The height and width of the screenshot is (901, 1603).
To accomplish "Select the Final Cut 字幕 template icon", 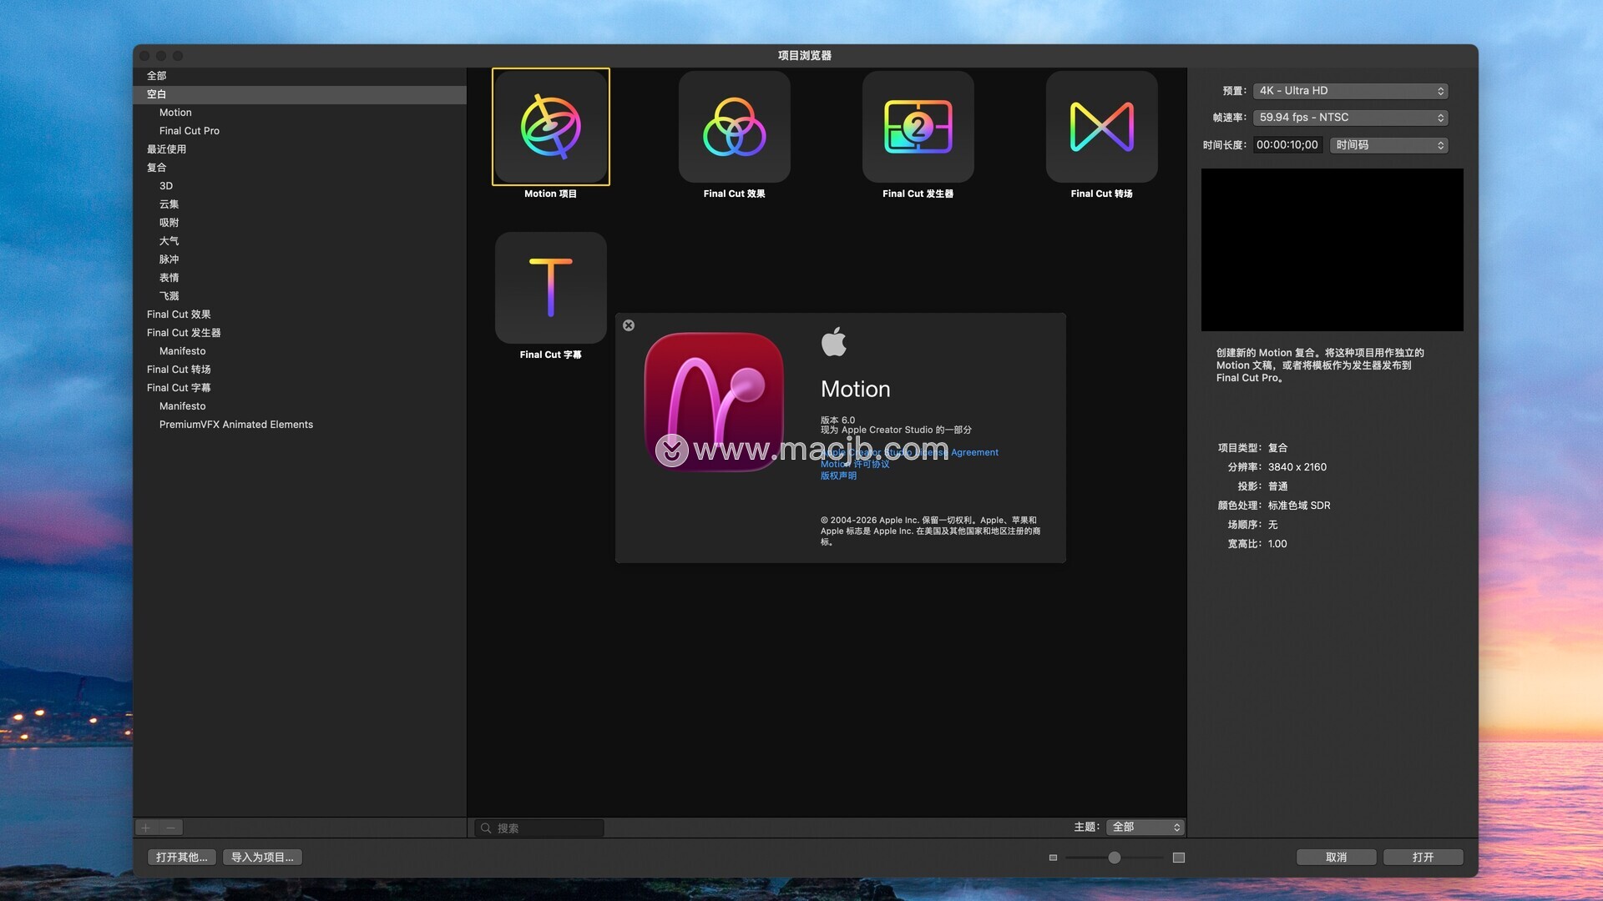I will click(x=551, y=288).
